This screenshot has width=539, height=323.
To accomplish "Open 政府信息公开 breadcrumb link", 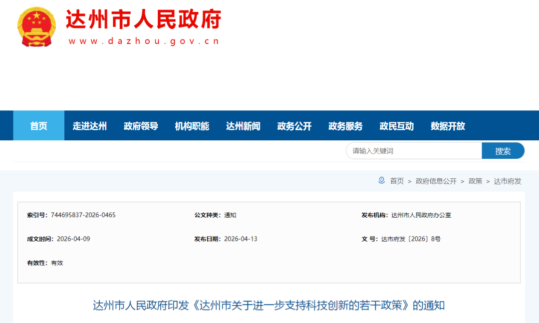I will [x=435, y=181].
